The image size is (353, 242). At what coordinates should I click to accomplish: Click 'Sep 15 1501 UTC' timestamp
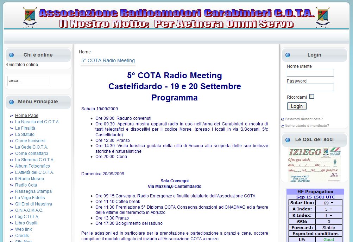coord(315,197)
